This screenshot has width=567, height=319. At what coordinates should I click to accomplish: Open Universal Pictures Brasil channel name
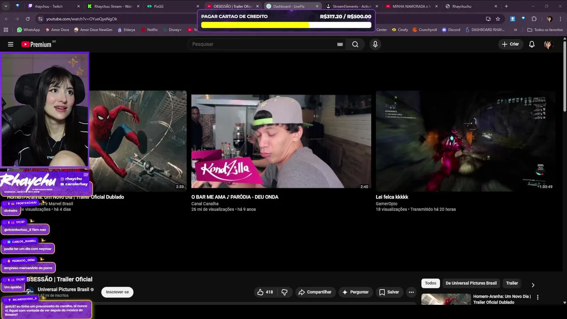pos(63,289)
